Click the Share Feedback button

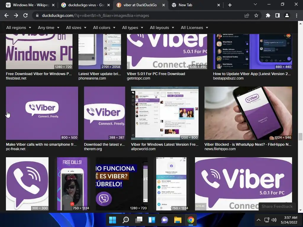point(277,206)
